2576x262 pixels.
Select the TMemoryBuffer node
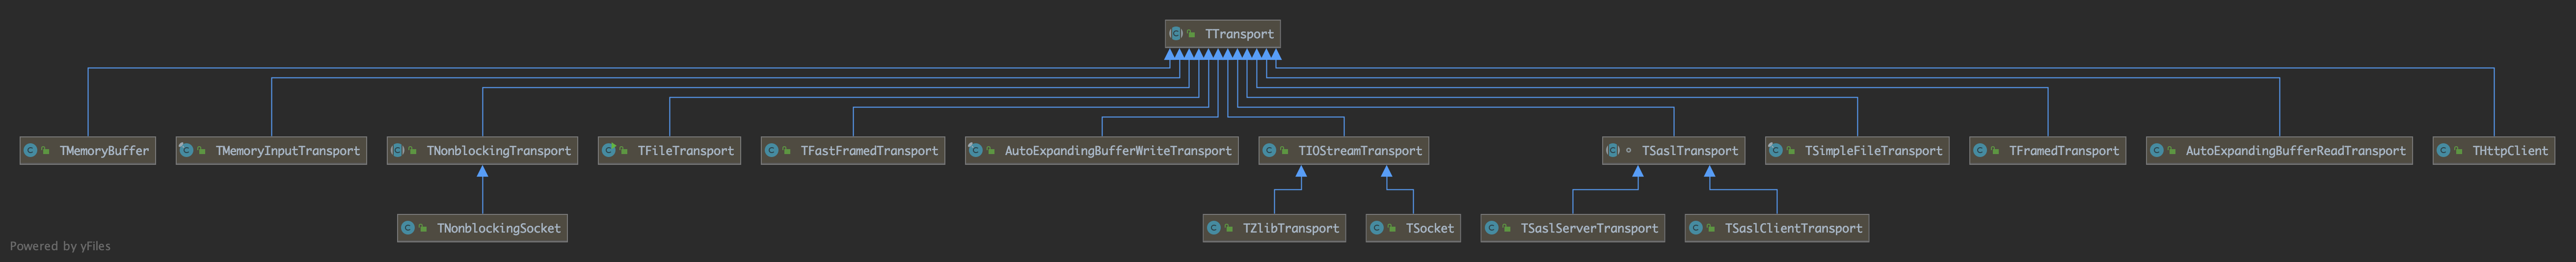coord(87,151)
